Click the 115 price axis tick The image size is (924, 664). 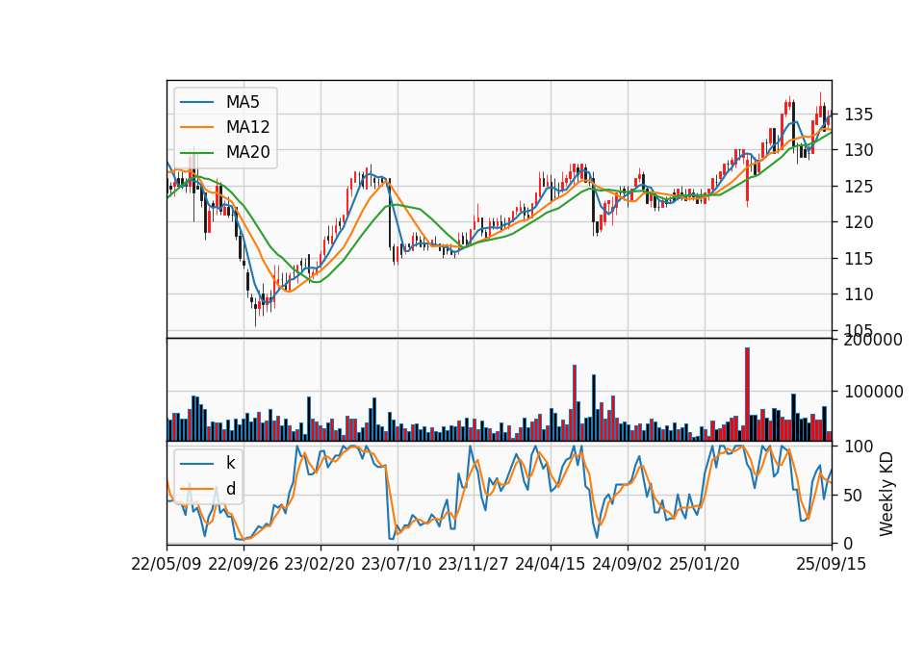pyautogui.click(x=859, y=259)
